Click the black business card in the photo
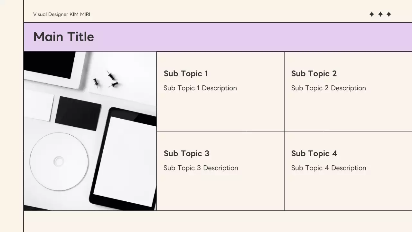 78,113
